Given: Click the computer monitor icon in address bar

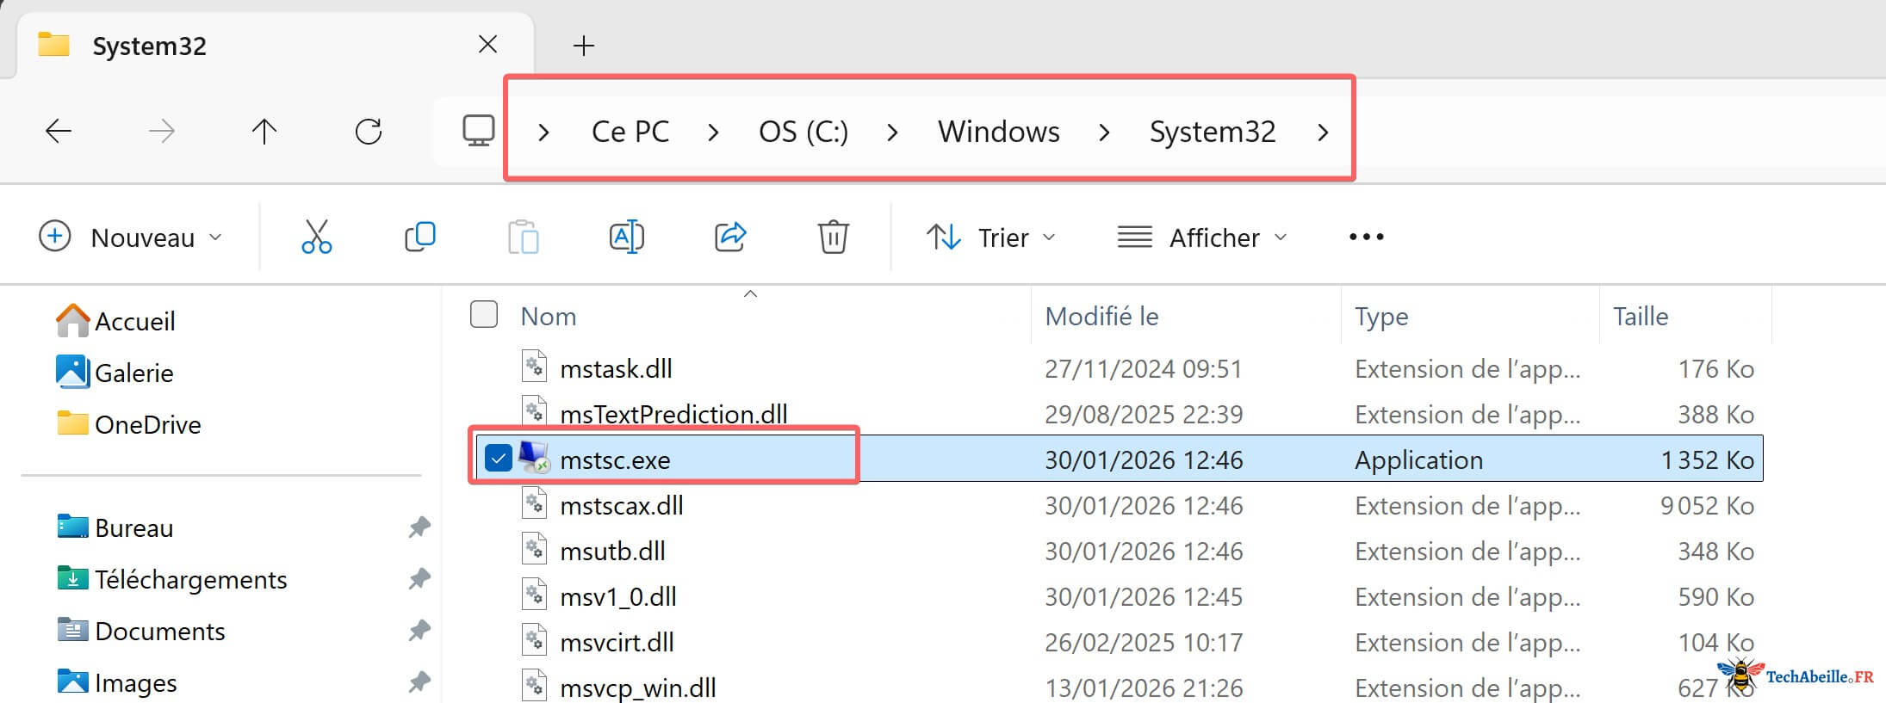Looking at the screenshot, I should [478, 131].
